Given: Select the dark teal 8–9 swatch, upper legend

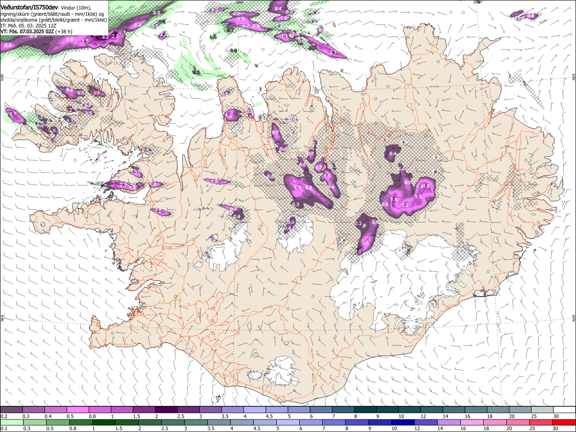Looking at the screenshot, I should click(x=365, y=409).
